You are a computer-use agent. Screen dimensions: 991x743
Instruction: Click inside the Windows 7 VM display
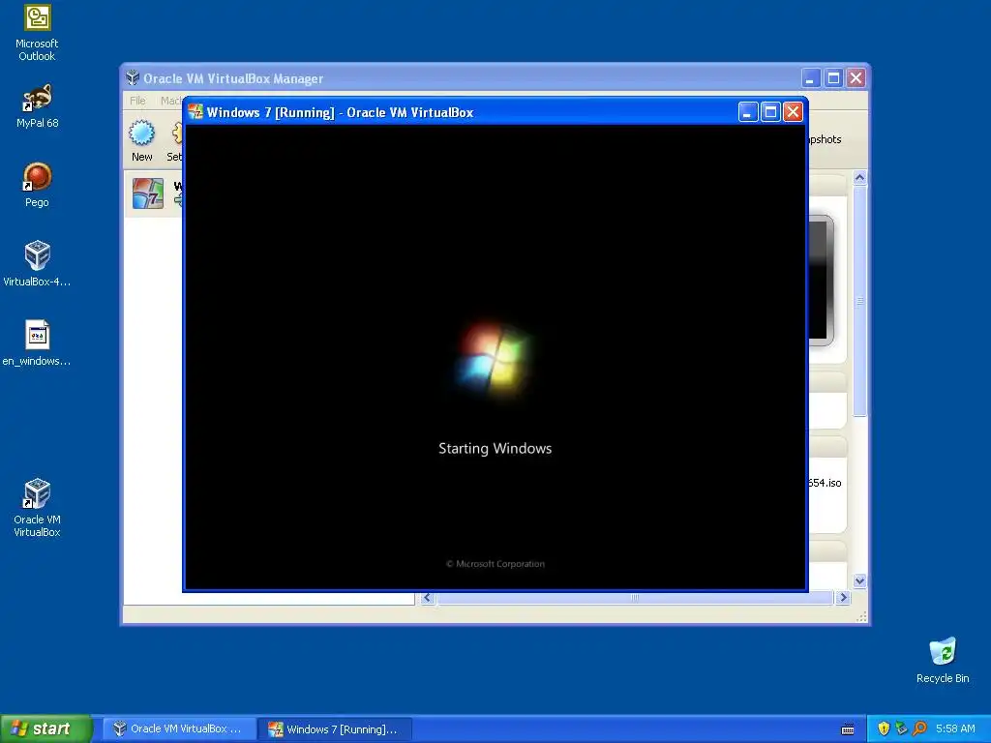495,357
